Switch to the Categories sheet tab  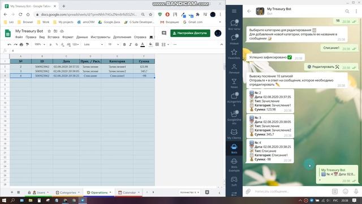[x=68, y=193]
